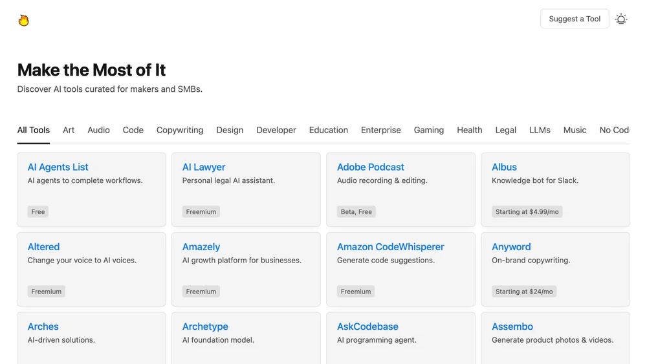Switch to the Audio tab
This screenshot has height=364, width=647.
tap(98, 130)
